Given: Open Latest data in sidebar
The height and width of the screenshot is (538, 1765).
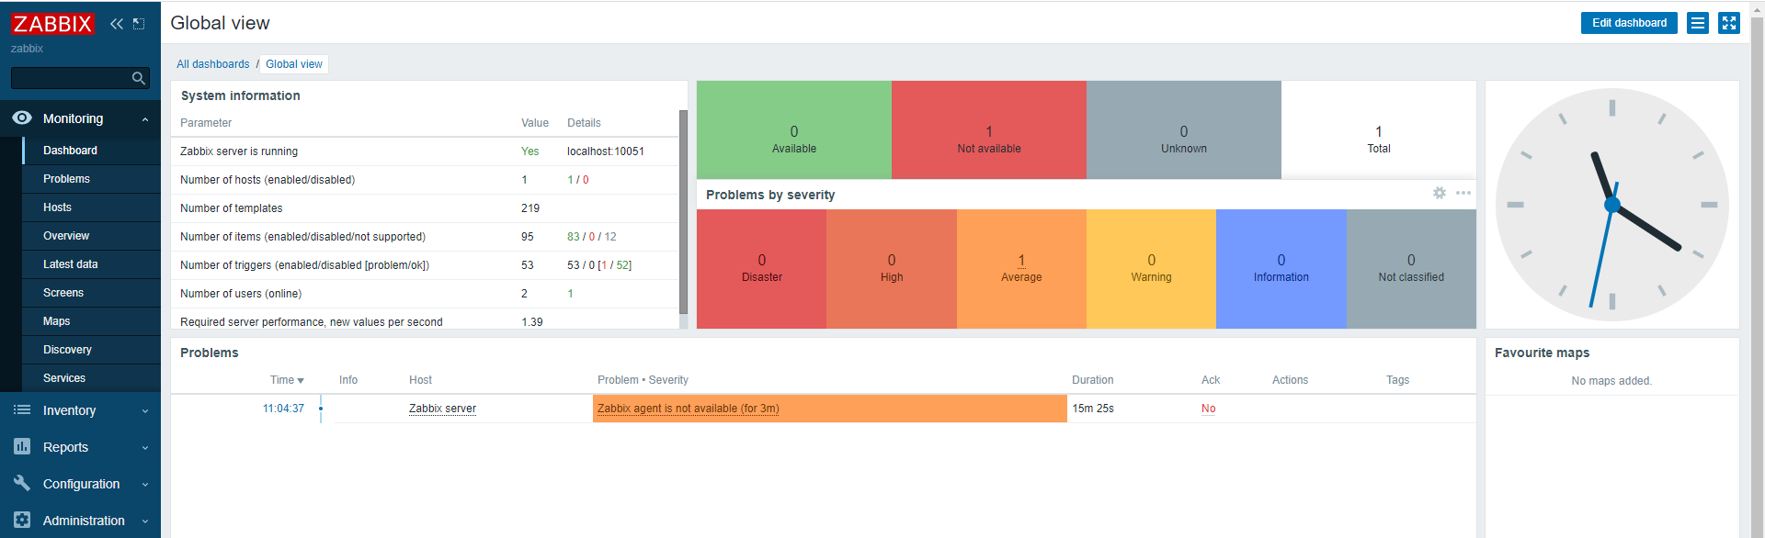Looking at the screenshot, I should click(x=70, y=264).
